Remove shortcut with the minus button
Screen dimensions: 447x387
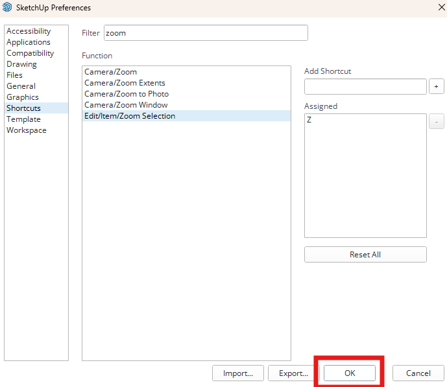click(437, 122)
